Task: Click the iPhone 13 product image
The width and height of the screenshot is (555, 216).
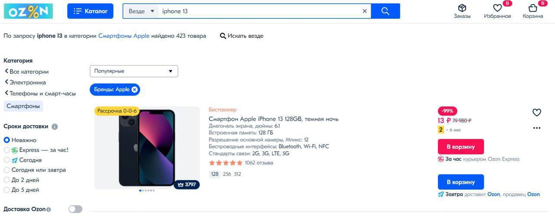Action: click(x=147, y=147)
